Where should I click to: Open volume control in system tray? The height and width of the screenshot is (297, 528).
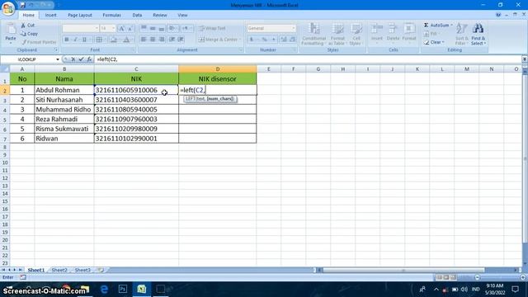point(464,290)
